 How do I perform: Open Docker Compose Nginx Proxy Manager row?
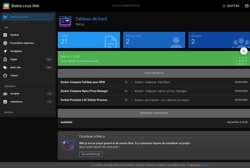point(154,91)
